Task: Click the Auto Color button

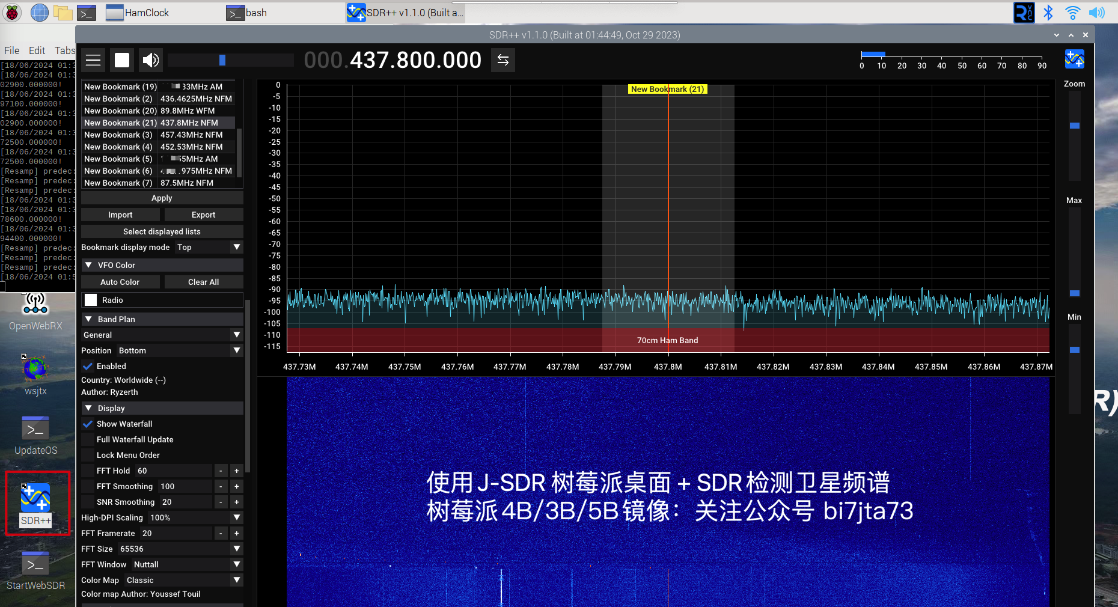Action: pyautogui.click(x=120, y=282)
